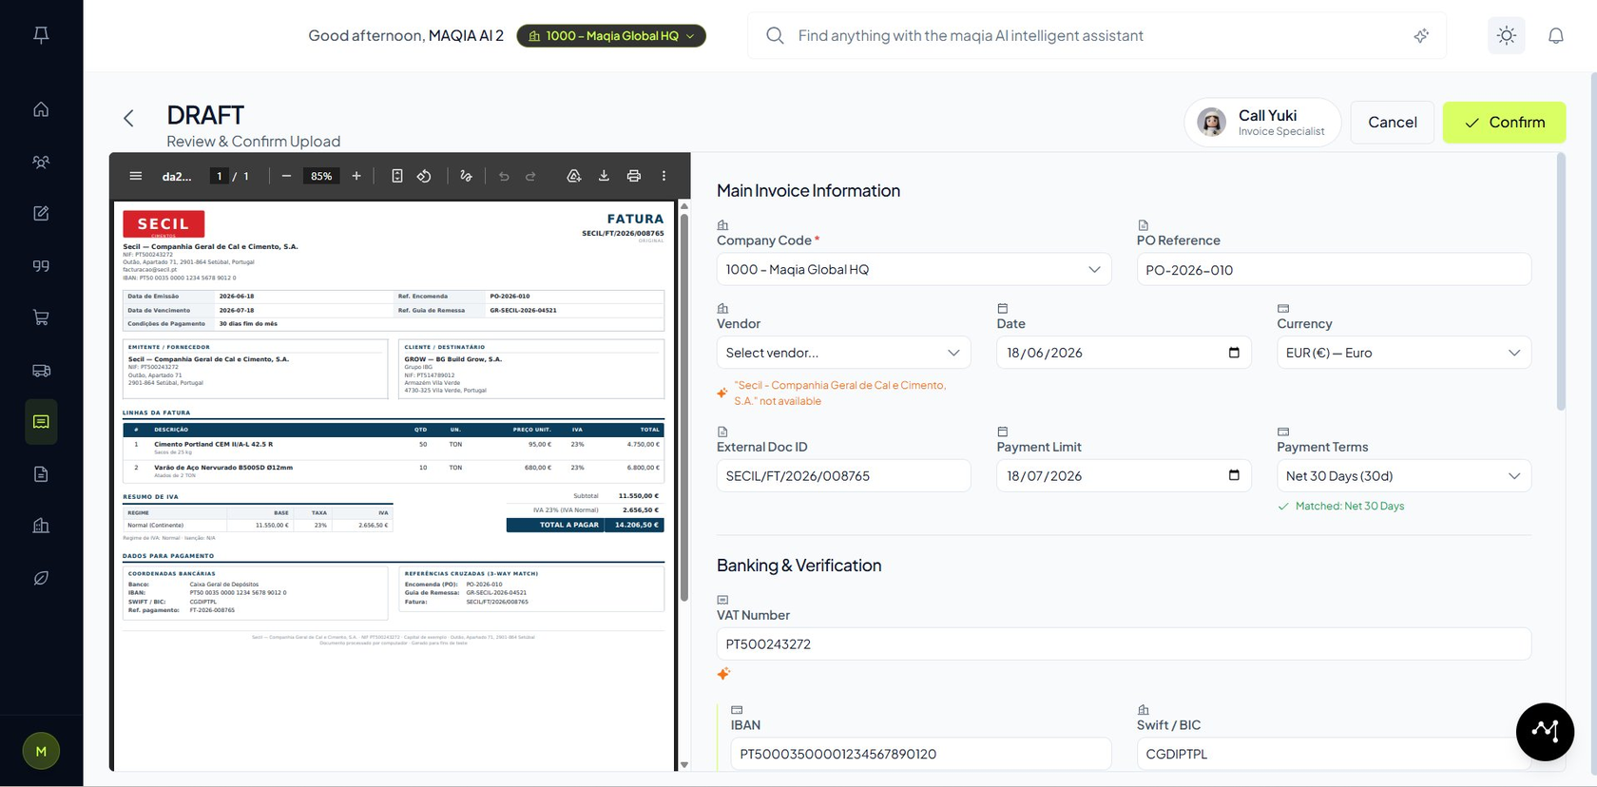This screenshot has height=787, width=1597.
Task: Open the user avatar labeled M
Action: click(41, 751)
